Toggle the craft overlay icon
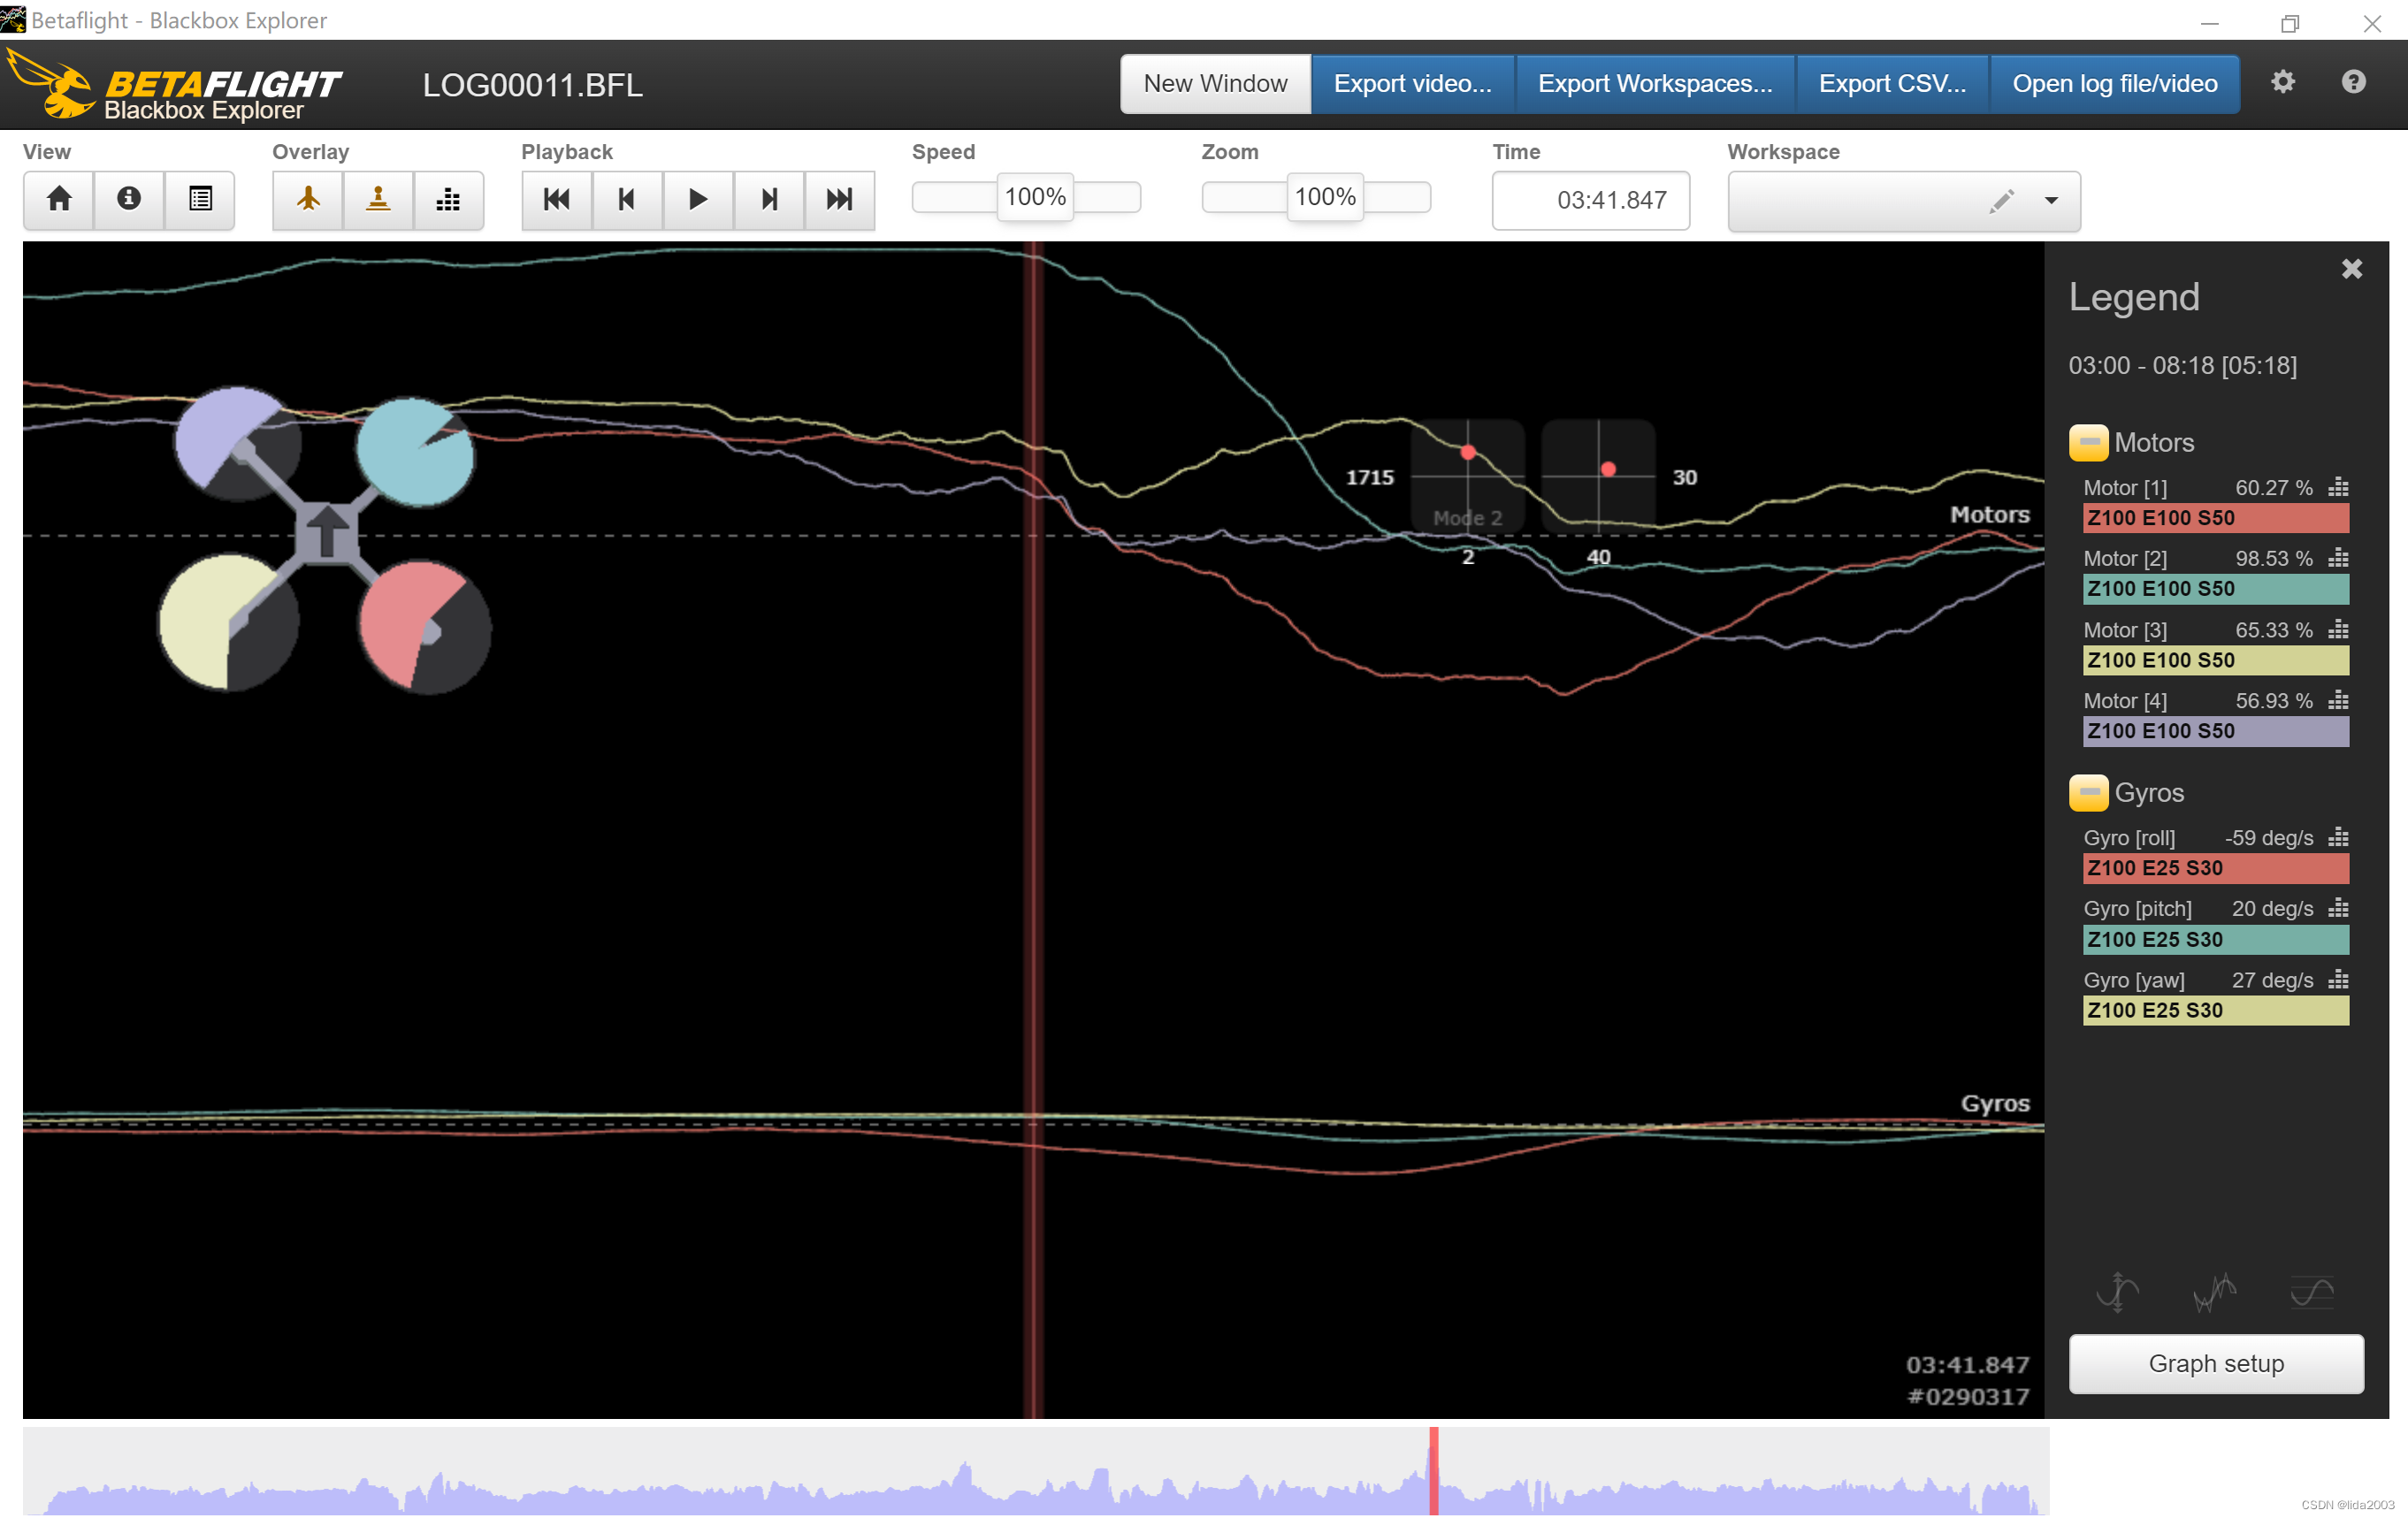 (308, 199)
